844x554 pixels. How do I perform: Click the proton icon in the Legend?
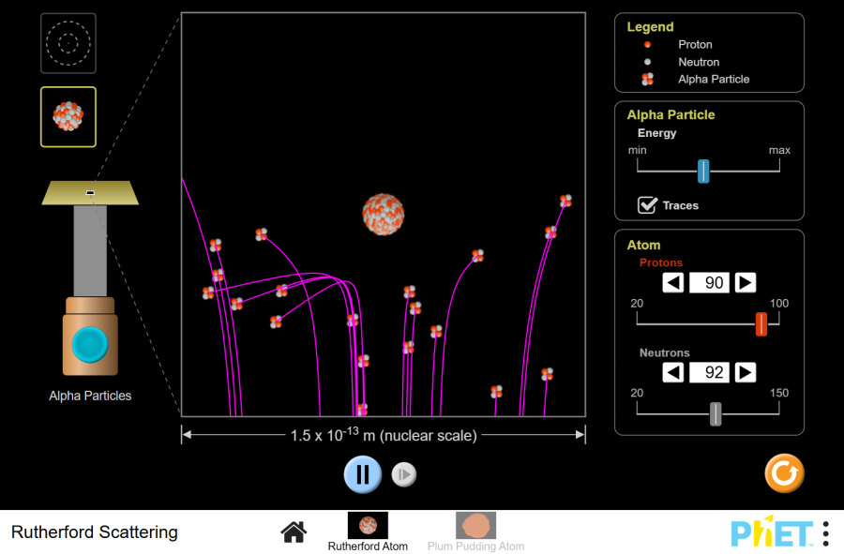(647, 44)
